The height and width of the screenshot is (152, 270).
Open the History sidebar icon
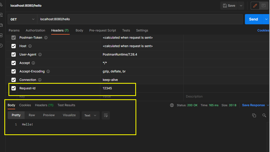[1, 46]
